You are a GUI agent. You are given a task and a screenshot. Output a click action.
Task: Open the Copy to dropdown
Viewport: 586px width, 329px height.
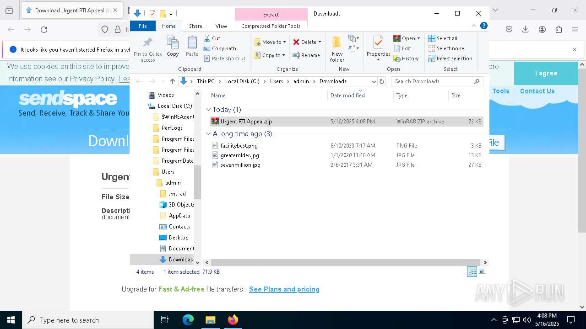click(270, 55)
